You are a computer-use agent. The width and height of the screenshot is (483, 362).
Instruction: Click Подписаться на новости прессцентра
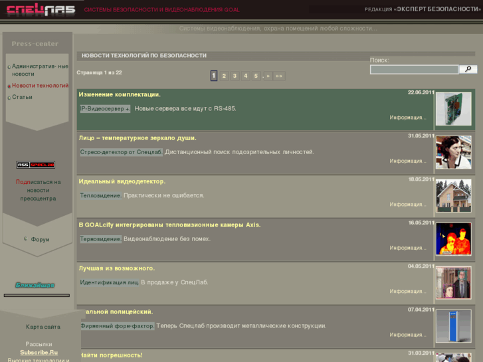(38, 191)
